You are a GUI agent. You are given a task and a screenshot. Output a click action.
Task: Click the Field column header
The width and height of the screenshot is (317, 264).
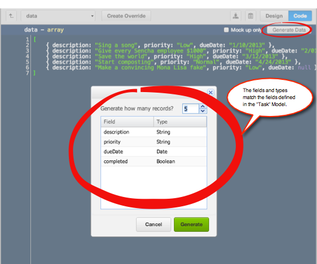(x=127, y=122)
